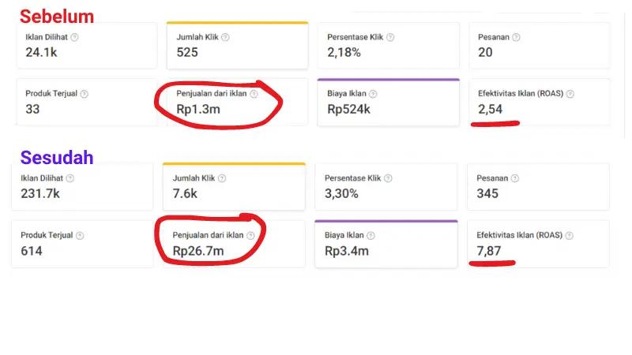632x355 pixels.
Task: Click the Pesanan 345 metric card
Action: coord(538,186)
